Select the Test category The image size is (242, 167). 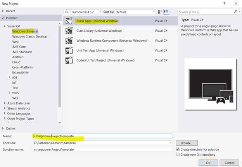pos(15,88)
